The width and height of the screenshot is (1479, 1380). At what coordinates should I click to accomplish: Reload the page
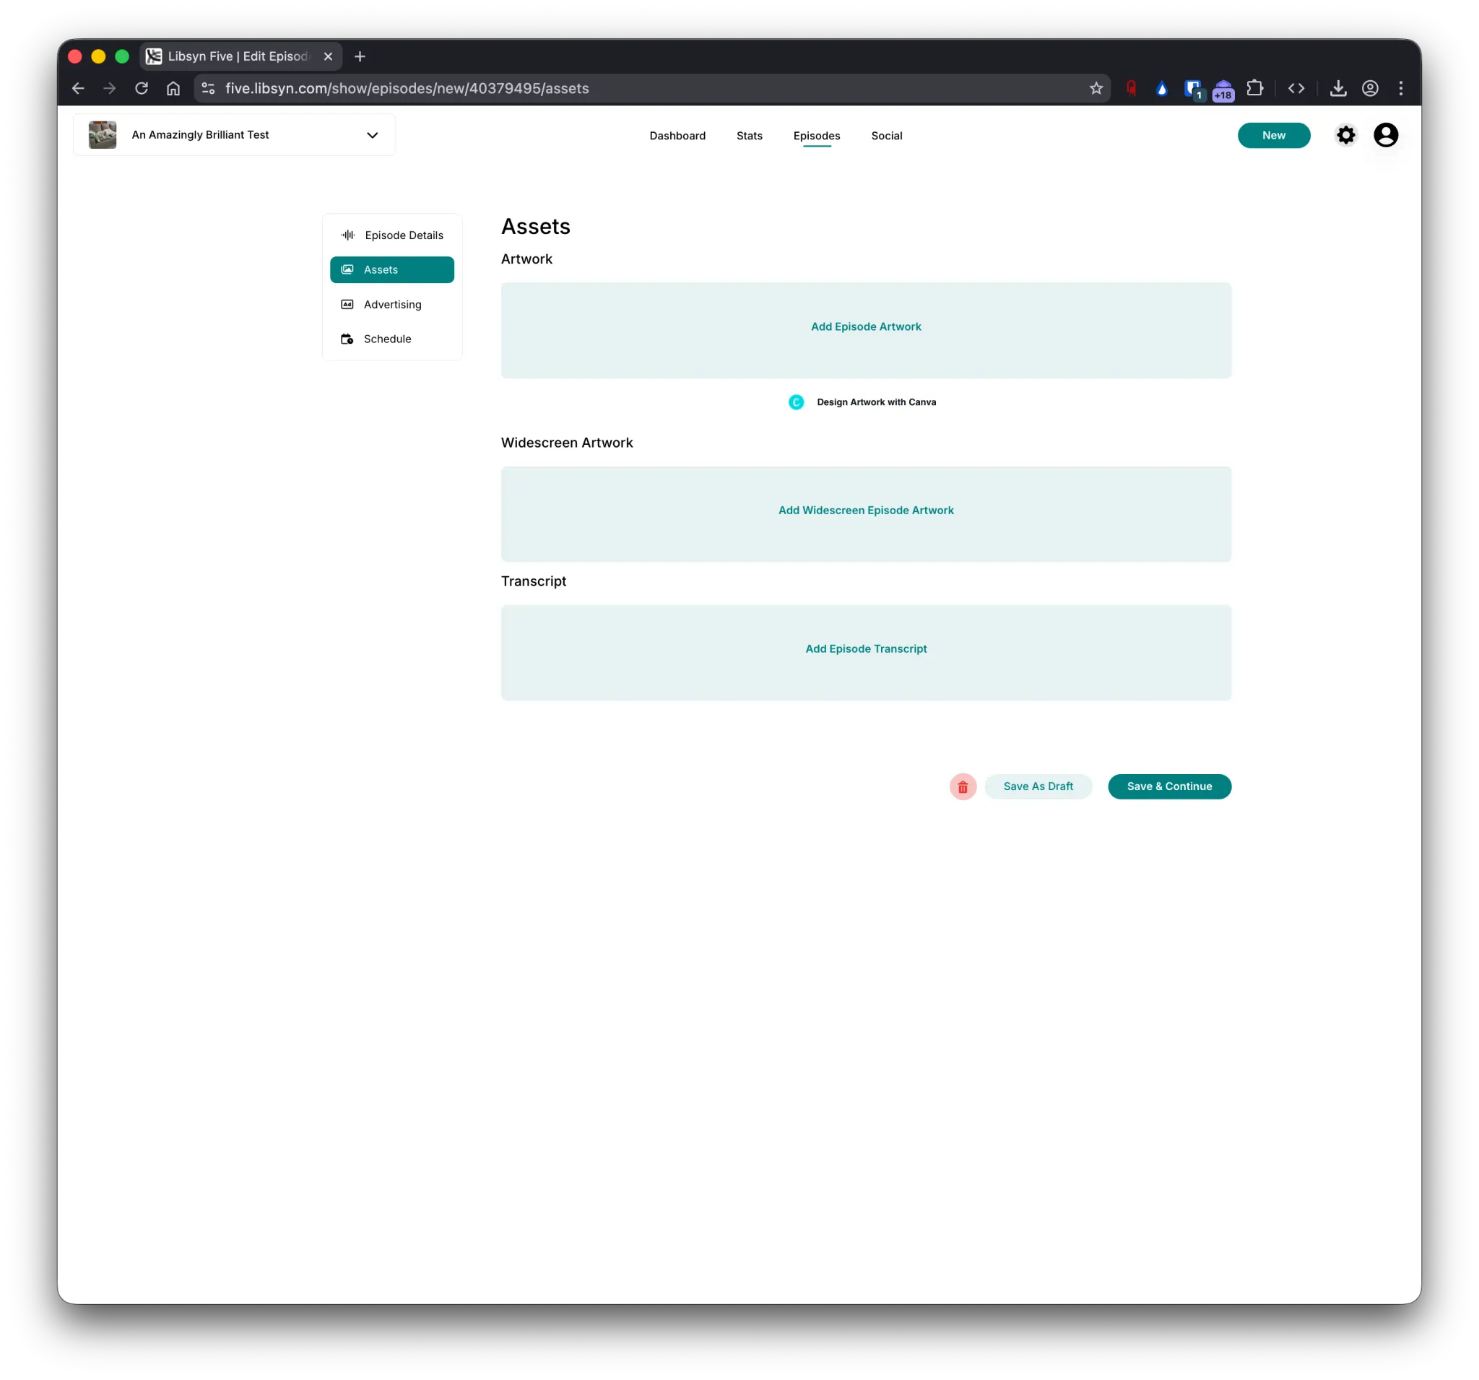[x=142, y=88]
